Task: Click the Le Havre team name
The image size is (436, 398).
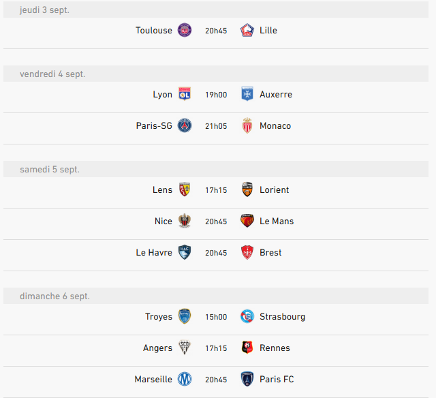Action: point(154,253)
